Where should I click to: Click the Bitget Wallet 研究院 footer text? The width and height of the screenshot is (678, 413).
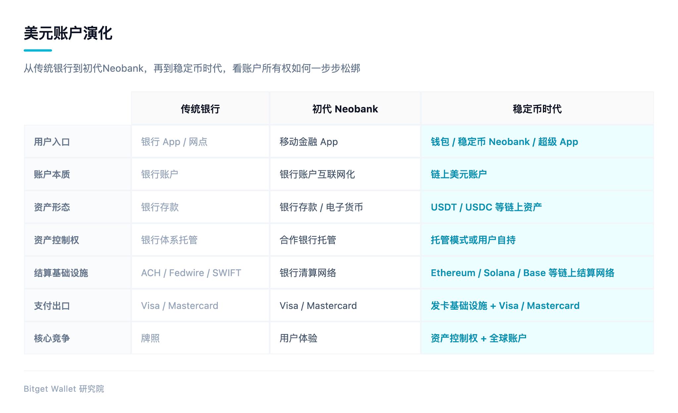(64, 389)
